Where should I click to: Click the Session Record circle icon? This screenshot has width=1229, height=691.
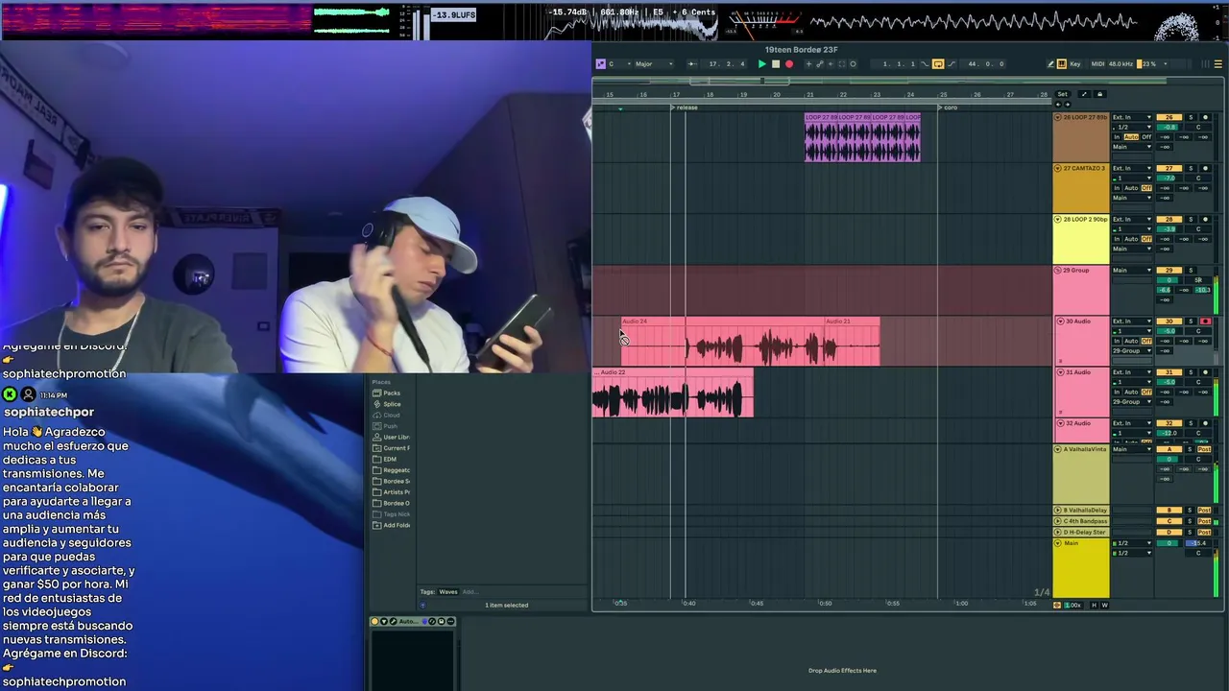853,64
